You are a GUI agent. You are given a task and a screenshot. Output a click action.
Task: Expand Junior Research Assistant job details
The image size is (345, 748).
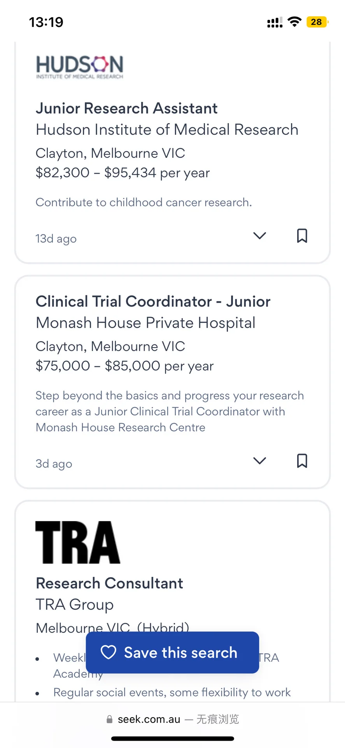[x=259, y=236]
